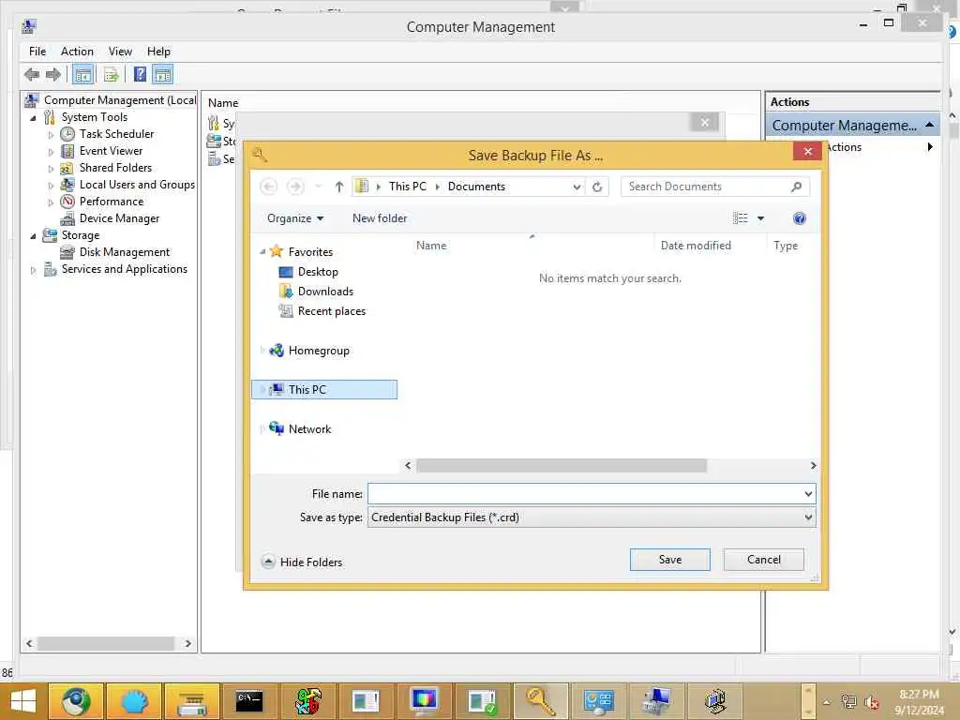Click the File name input field
The image size is (960, 720).
click(x=585, y=493)
